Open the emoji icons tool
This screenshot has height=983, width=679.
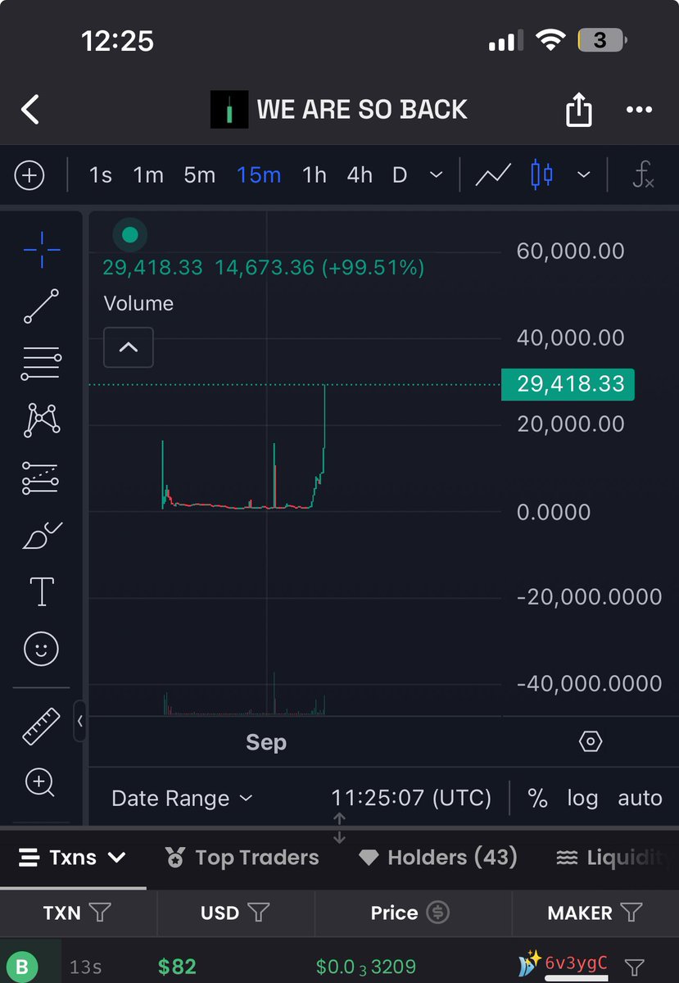coord(41,650)
